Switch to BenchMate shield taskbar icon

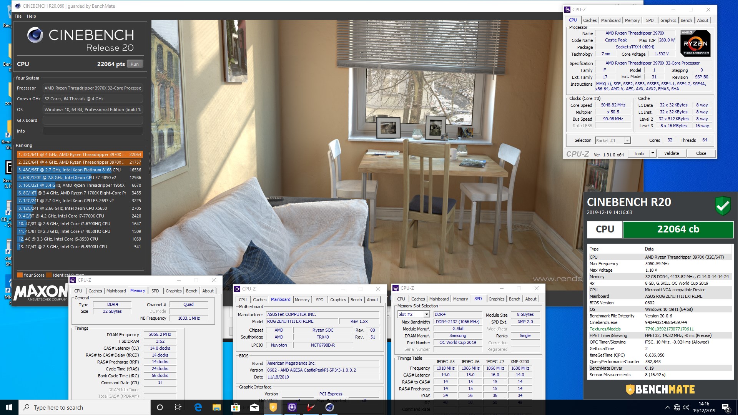point(273,407)
